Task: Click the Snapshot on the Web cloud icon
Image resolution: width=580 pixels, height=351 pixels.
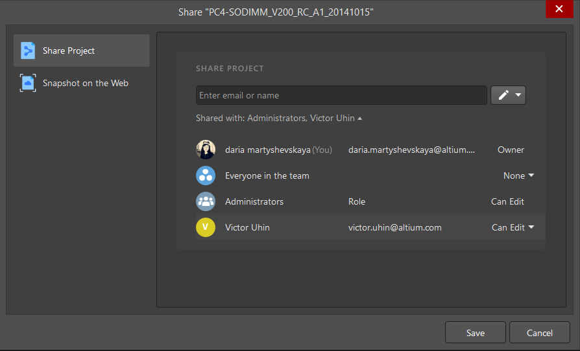Action: coord(28,83)
